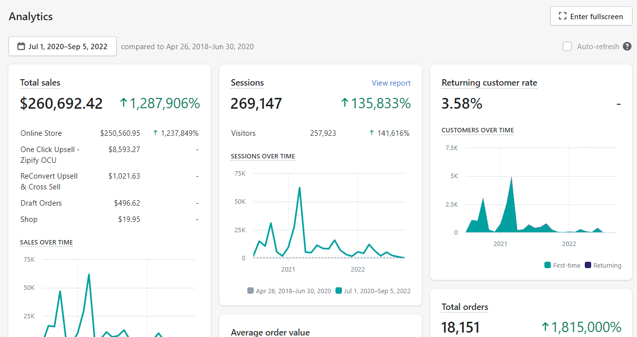Click the up arrow next to Total orders 1,815,000%

(x=545, y=327)
